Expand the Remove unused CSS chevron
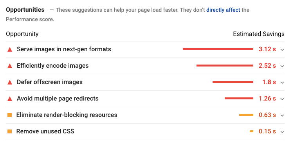Image resolution: width=294 pixels, height=151 pixels. click(282, 132)
